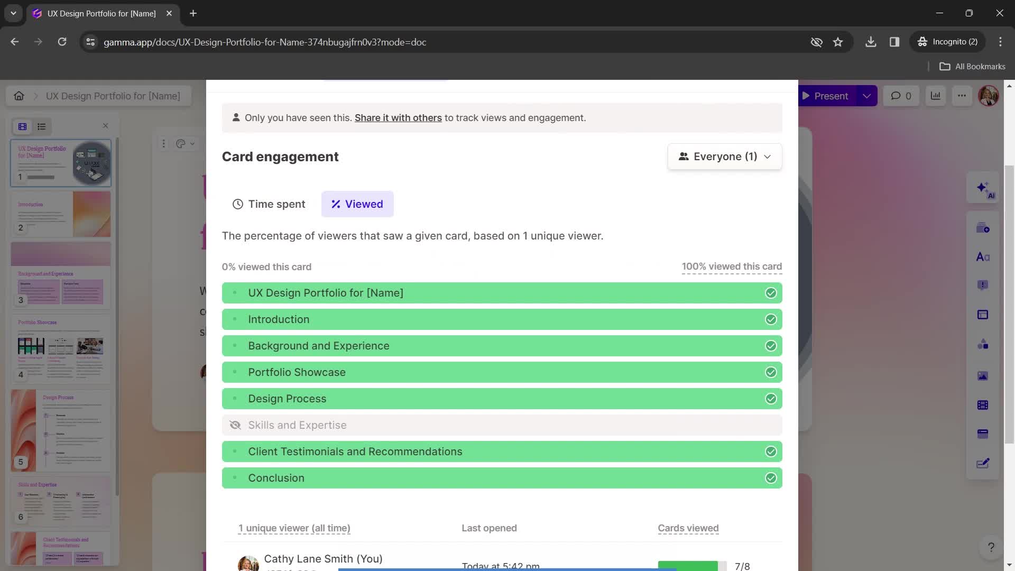Open help question mark button
The image size is (1015, 571).
pos(991,547)
